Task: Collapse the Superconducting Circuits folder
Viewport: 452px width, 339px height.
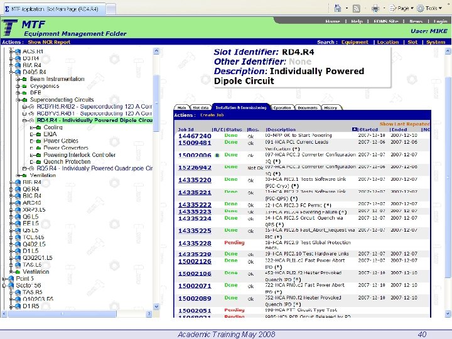Action: click(x=18, y=100)
